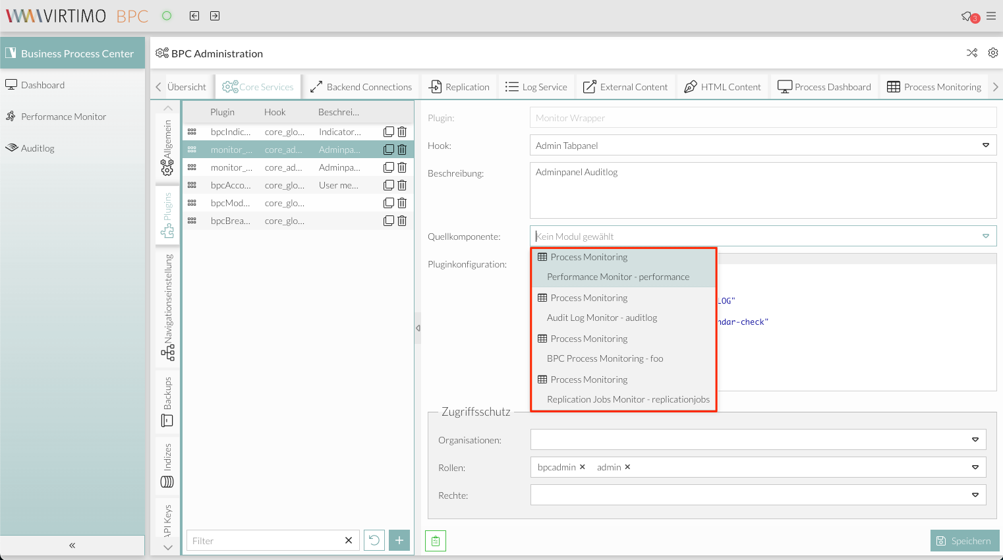
Task: Select Audit Log Monitor - auditlog option
Action: pyautogui.click(x=602, y=318)
